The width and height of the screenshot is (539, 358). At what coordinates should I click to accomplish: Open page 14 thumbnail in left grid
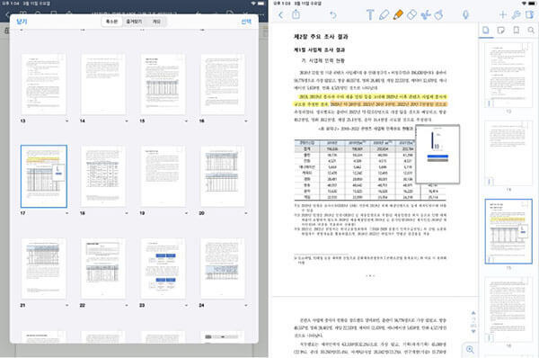(x=103, y=85)
